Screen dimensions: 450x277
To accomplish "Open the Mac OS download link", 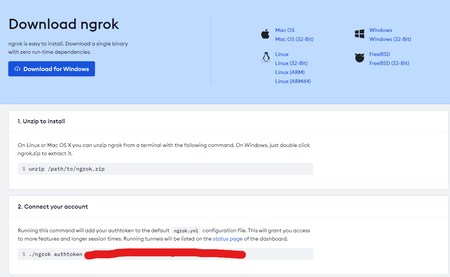I will 285,30.
